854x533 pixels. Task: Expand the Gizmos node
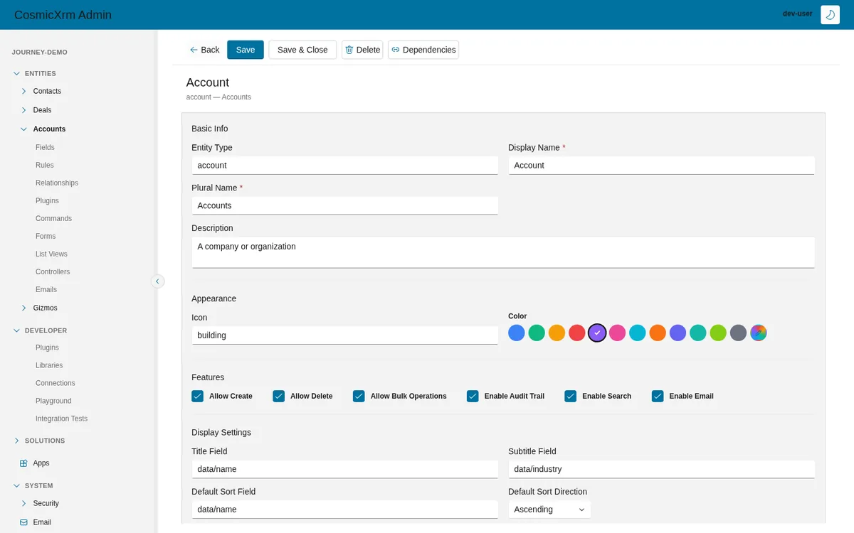click(x=24, y=308)
